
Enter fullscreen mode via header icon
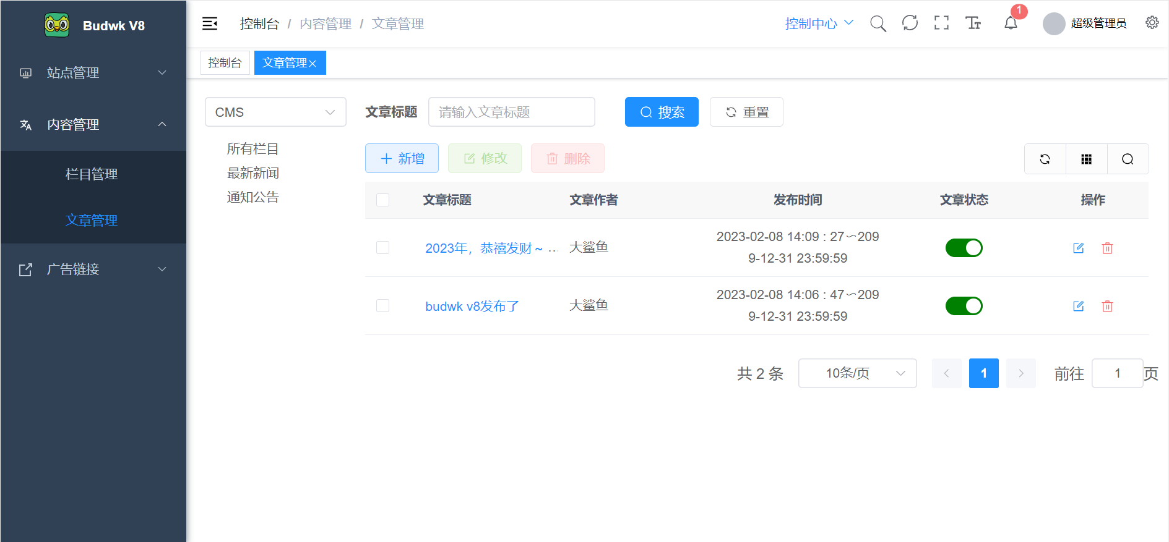941,23
